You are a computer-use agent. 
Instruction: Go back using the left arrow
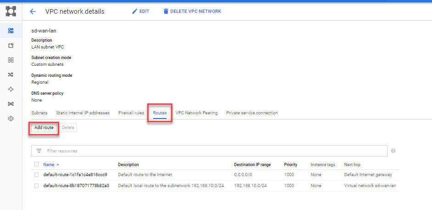[33, 11]
